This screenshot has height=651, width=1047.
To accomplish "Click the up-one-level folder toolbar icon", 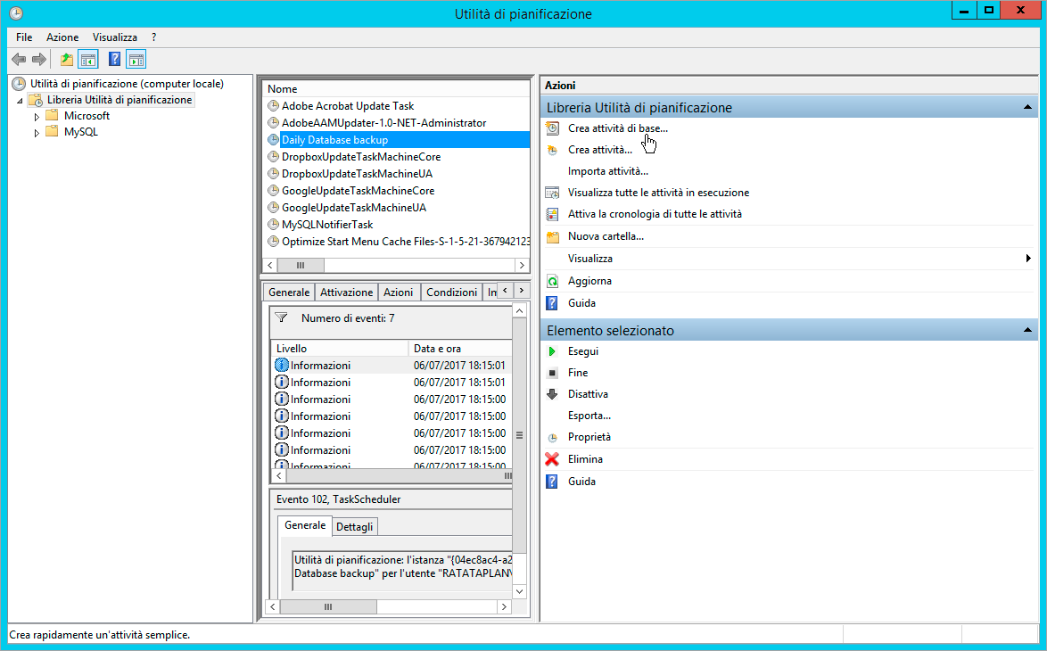I will (67, 60).
